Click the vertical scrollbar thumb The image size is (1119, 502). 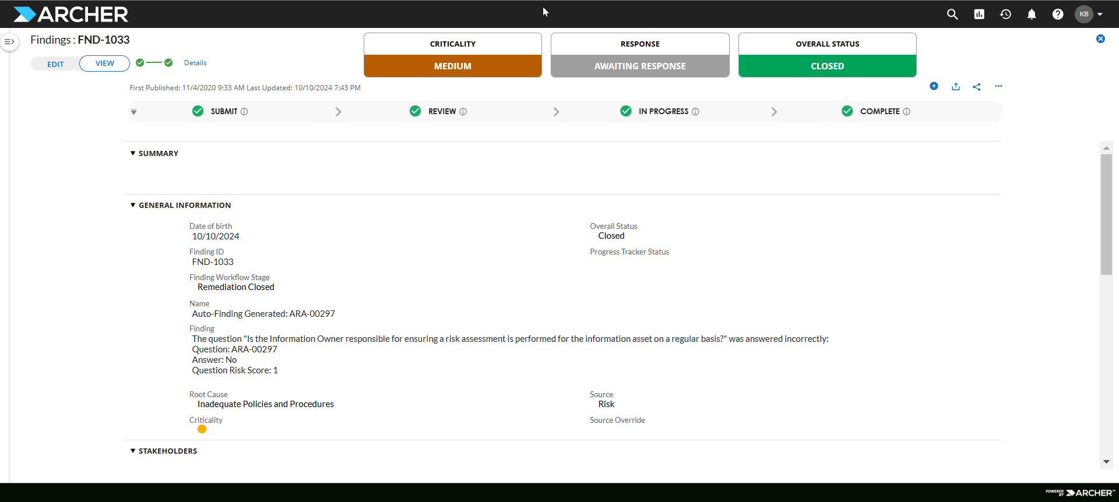[1106, 214]
